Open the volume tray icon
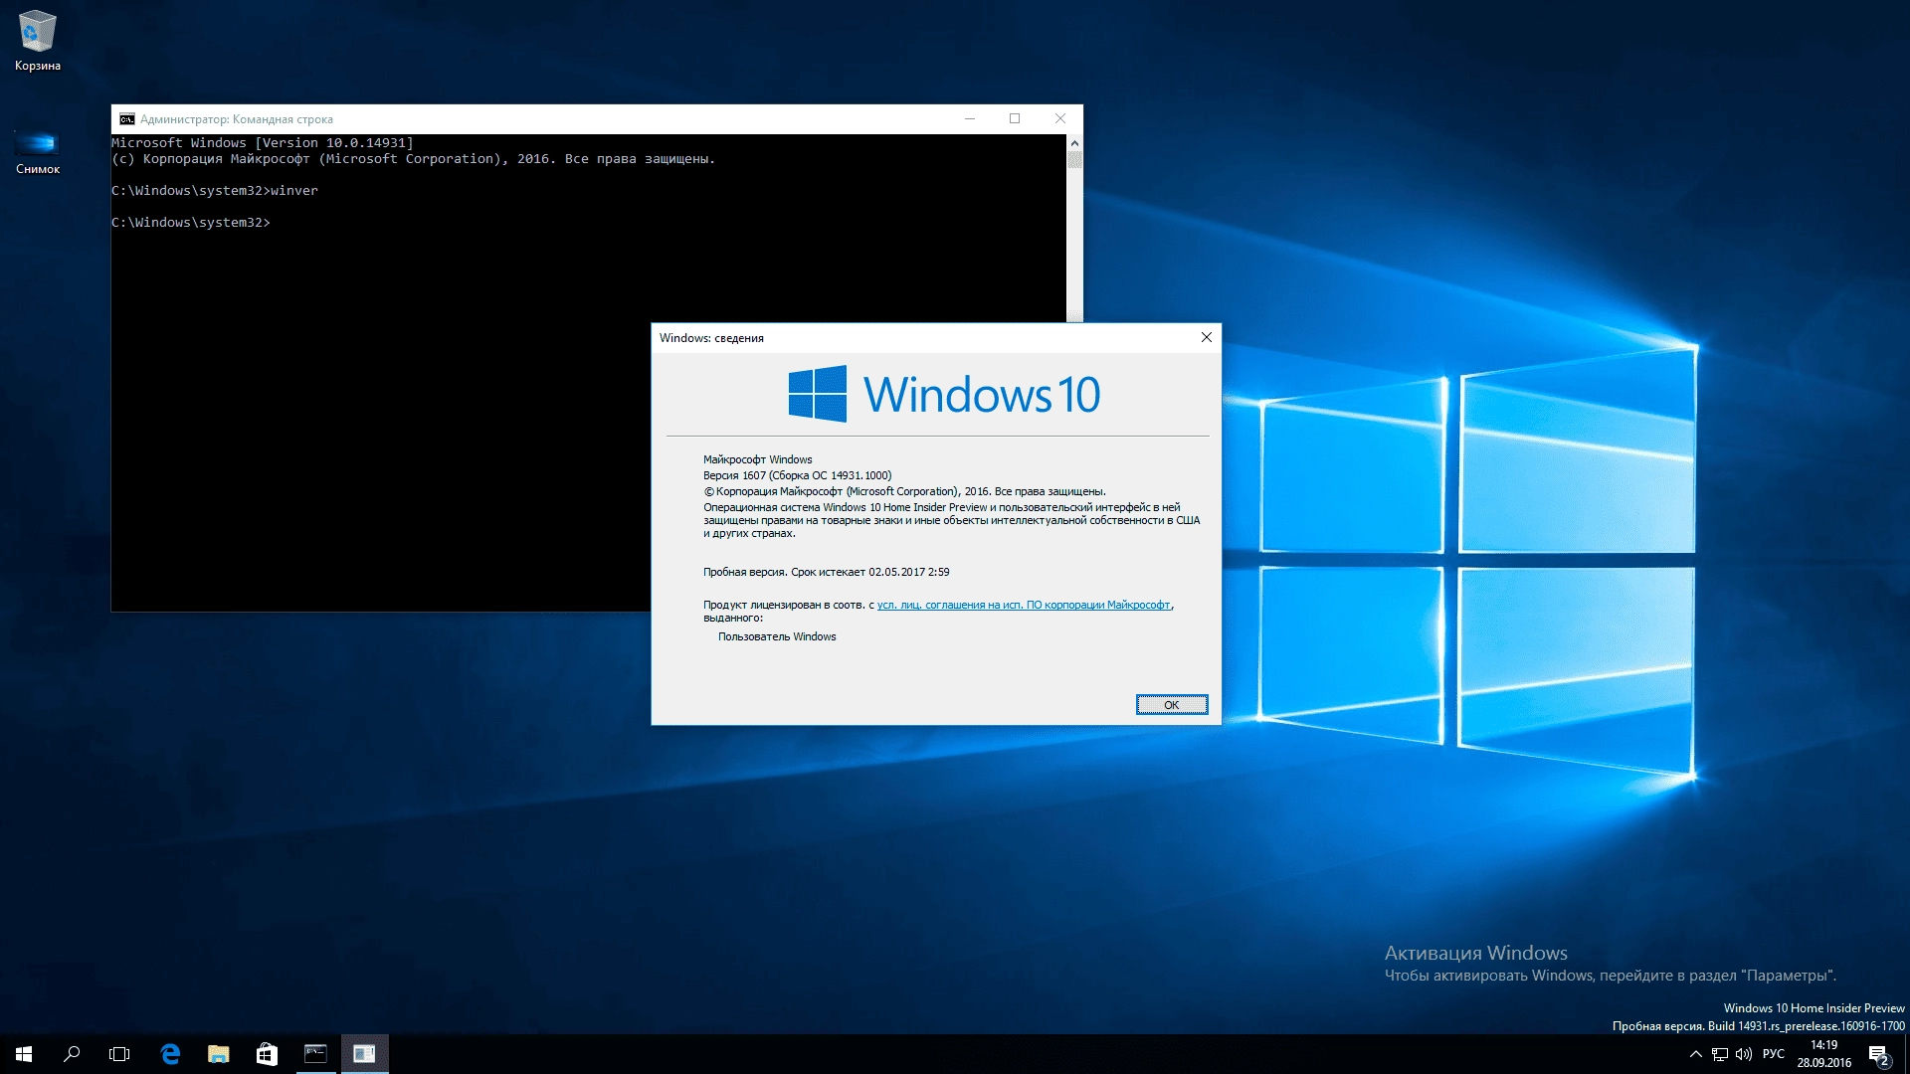1910x1074 pixels. (1743, 1054)
